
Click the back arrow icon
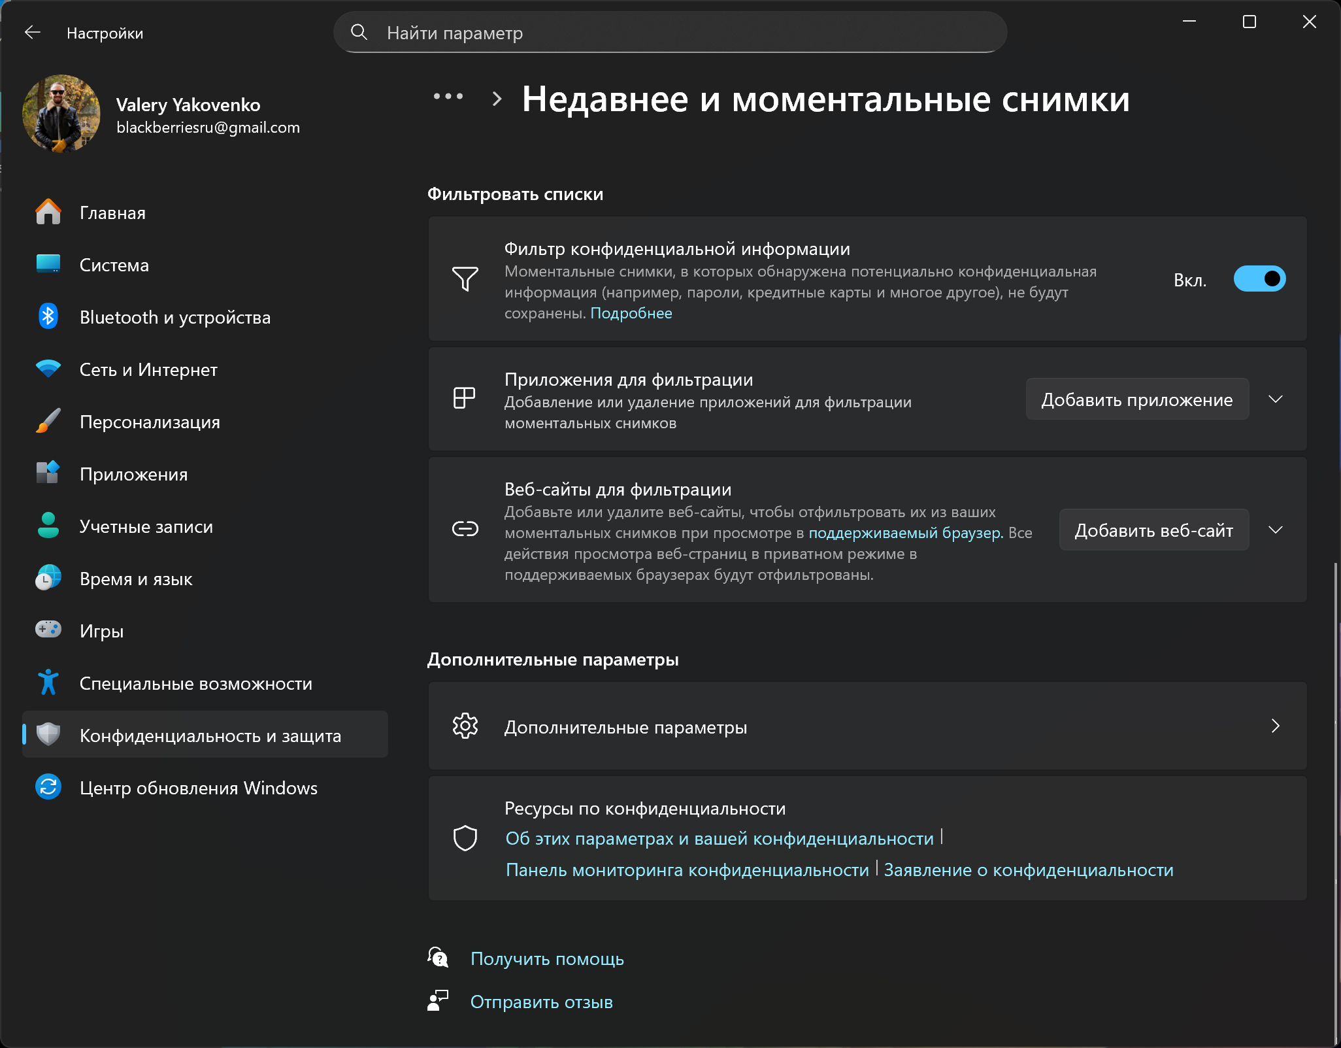tap(32, 33)
